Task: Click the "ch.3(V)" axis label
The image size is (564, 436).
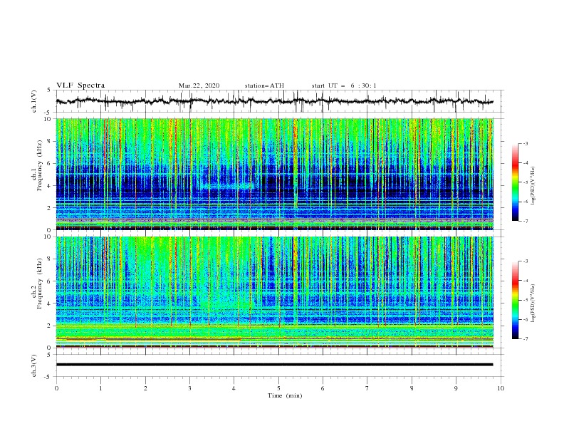Action: tap(34, 365)
